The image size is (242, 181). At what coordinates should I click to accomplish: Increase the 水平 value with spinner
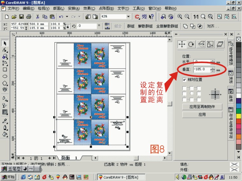[213, 61]
